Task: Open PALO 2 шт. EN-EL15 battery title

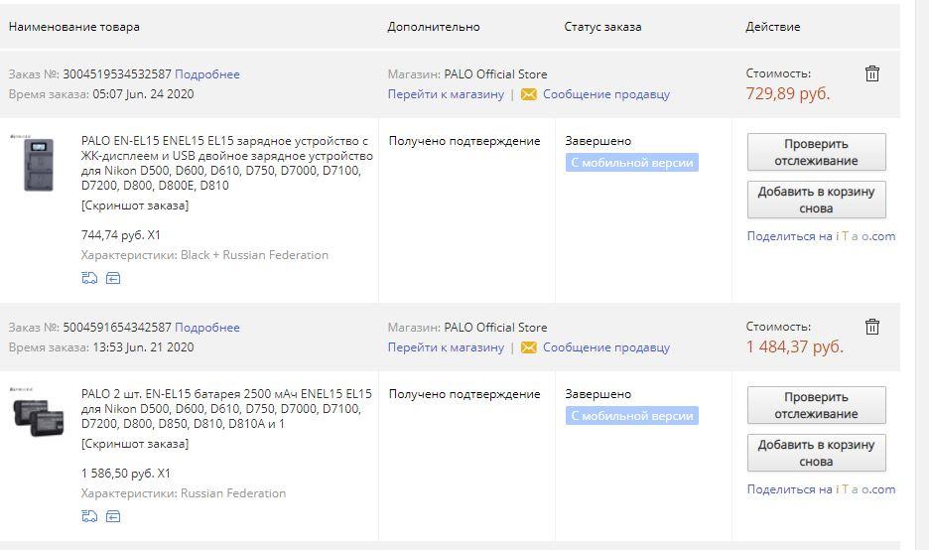Action: [226, 408]
